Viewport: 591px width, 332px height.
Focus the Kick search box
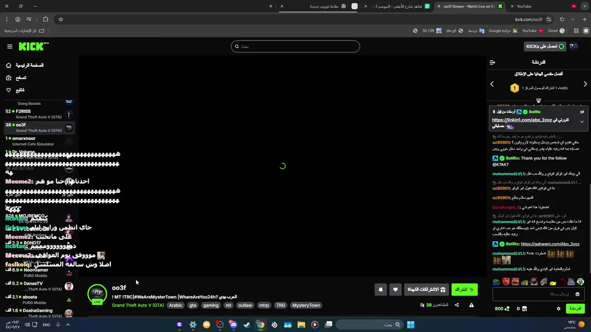coord(295,46)
